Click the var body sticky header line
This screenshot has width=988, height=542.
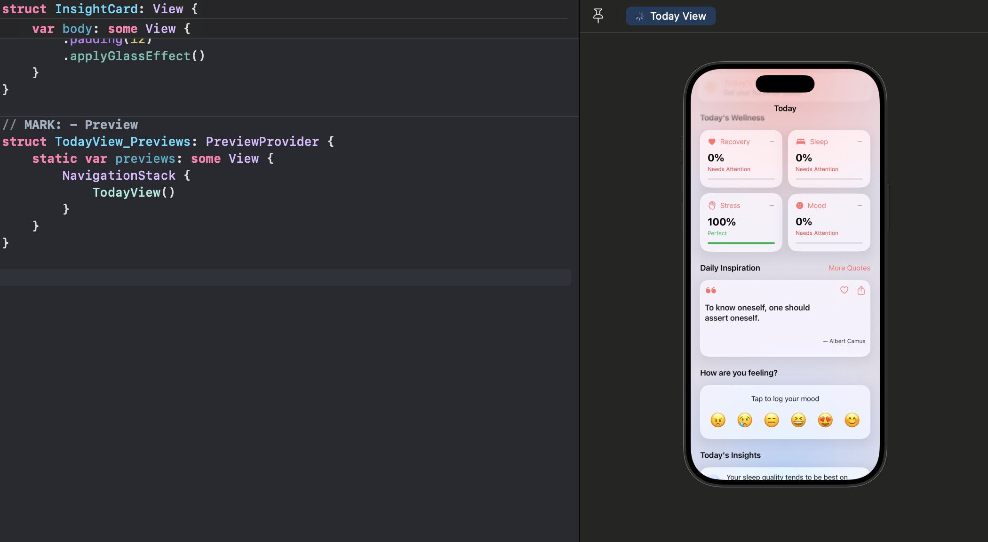111,29
